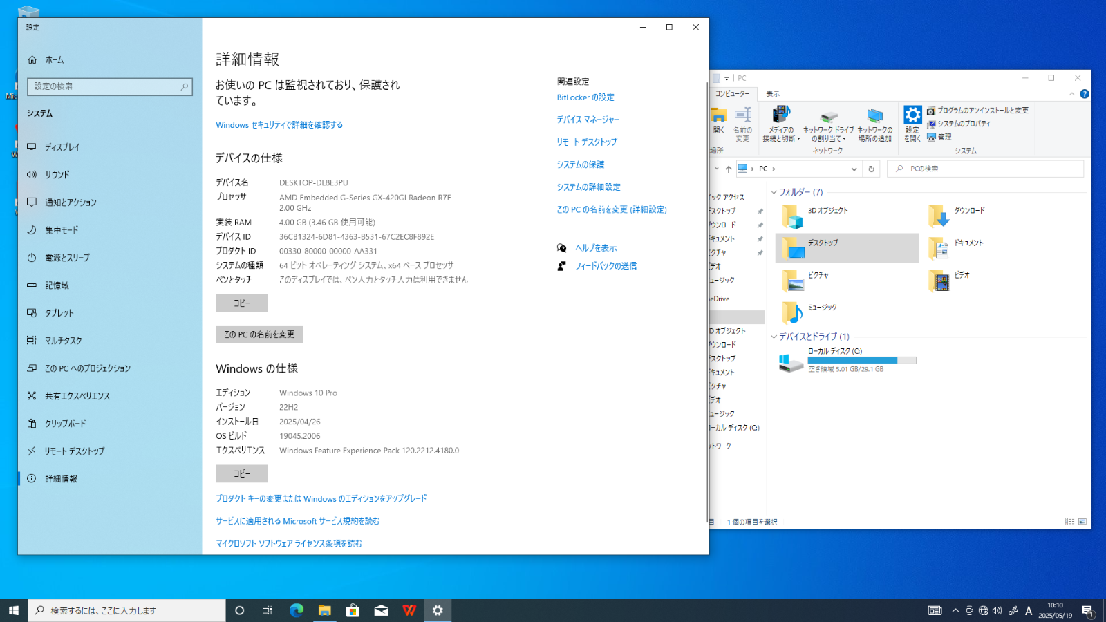Image resolution: width=1106 pixels, height=622 pixels.
Task: Open この PC へのプロジェクション page
Action: click(x=87, y=368)
